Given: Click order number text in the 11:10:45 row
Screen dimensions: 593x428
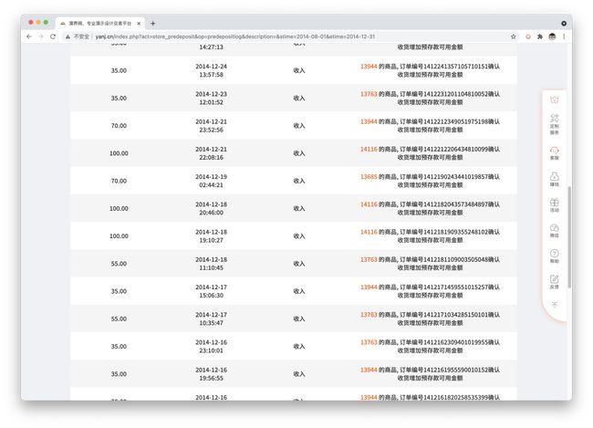Looking at the screenshot, I should pyautogui.click(x=455, y=259).
